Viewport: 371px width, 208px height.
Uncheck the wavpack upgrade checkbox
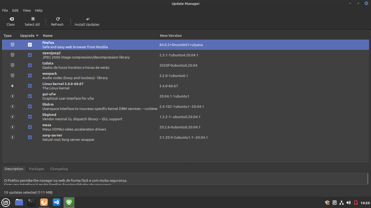click(x=30, y=76)
